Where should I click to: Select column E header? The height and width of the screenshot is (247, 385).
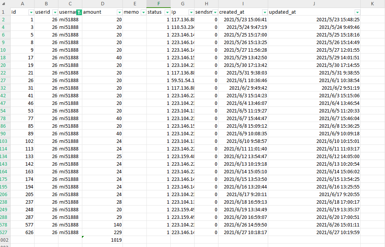(135, 4)
